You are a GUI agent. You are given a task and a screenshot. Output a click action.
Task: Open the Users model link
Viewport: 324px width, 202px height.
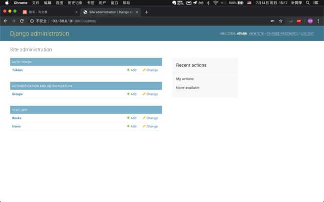point(16,126)
